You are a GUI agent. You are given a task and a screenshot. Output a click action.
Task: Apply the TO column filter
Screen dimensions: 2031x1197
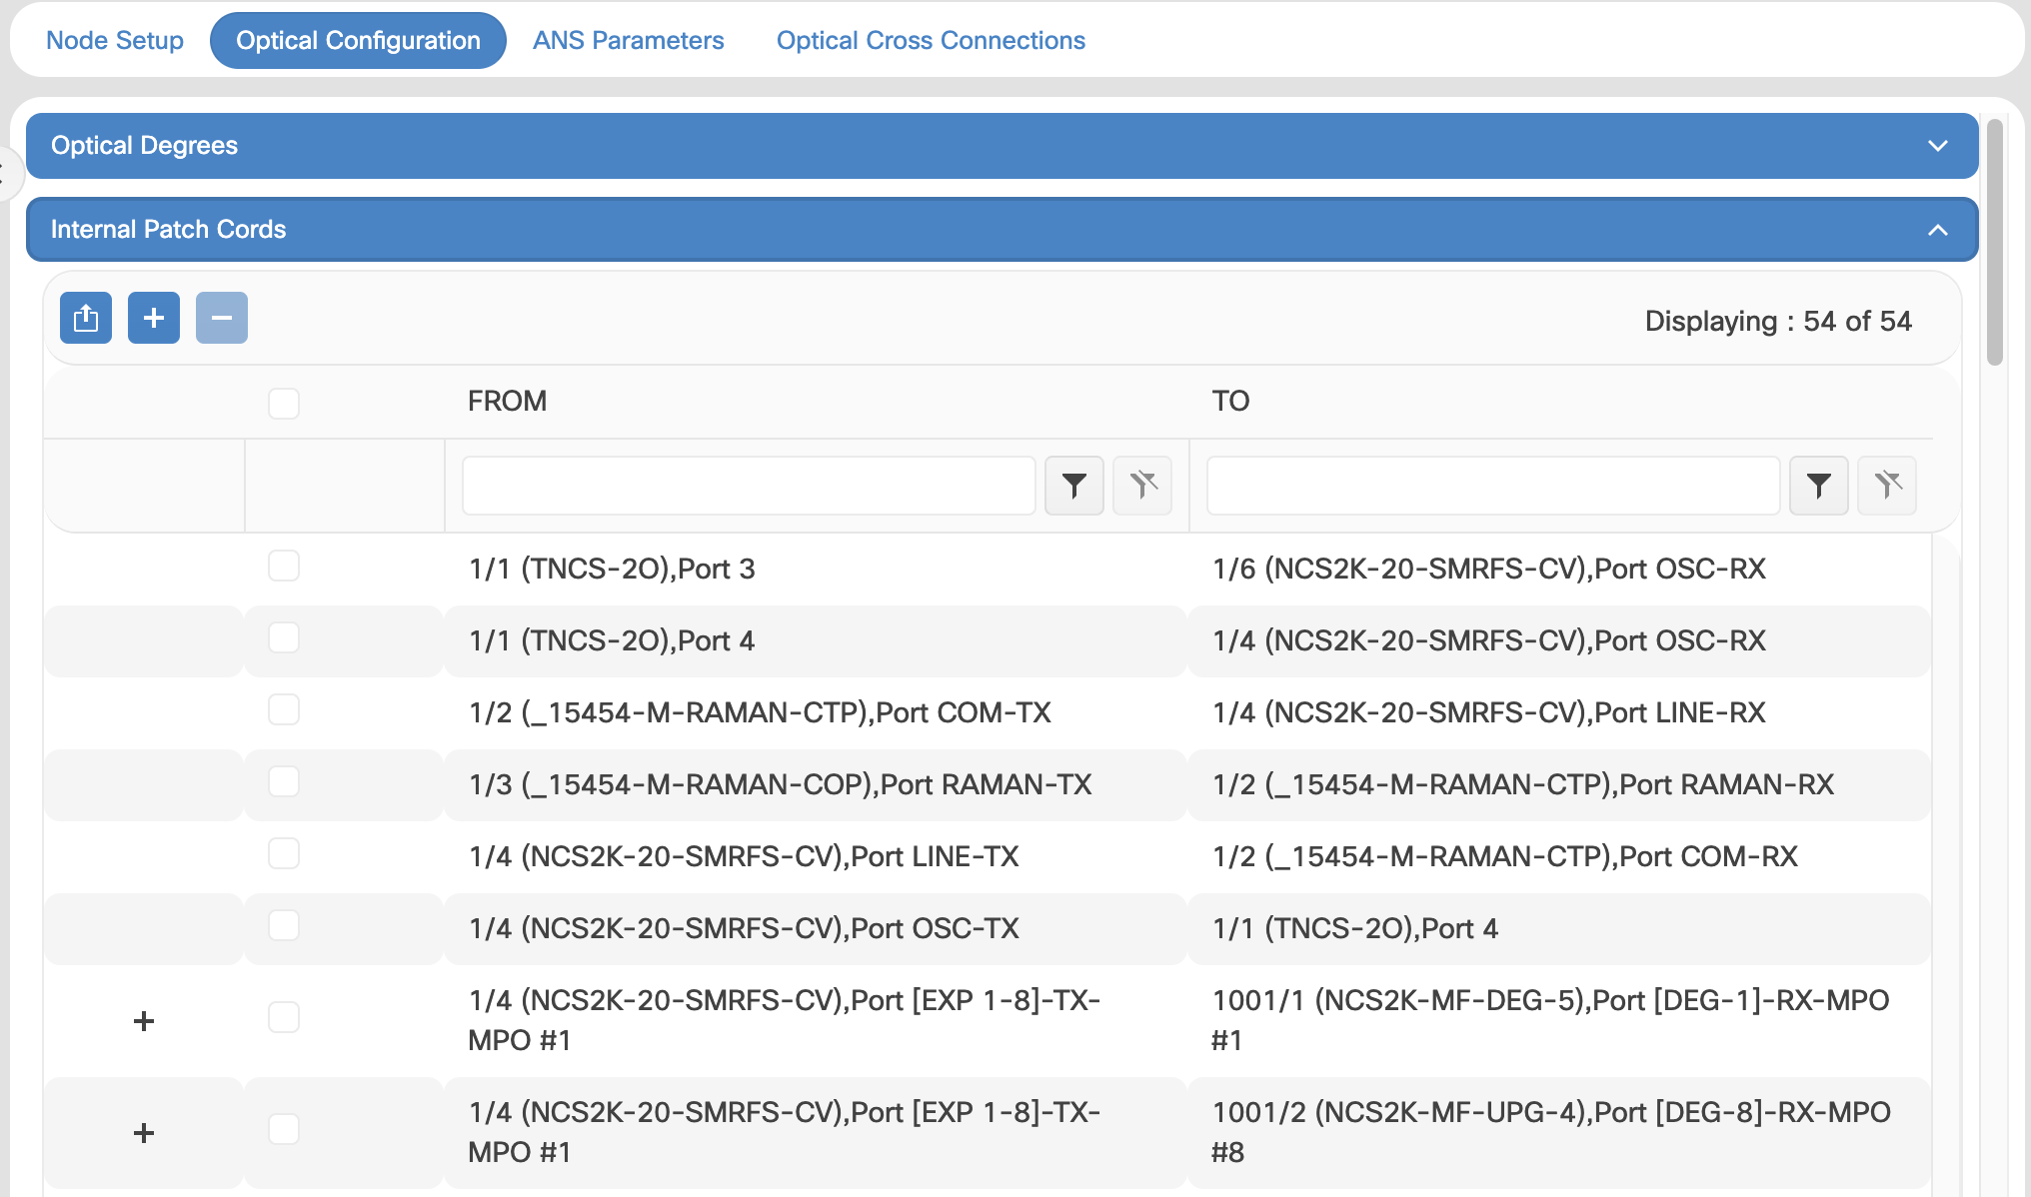tap(1819, 486)
